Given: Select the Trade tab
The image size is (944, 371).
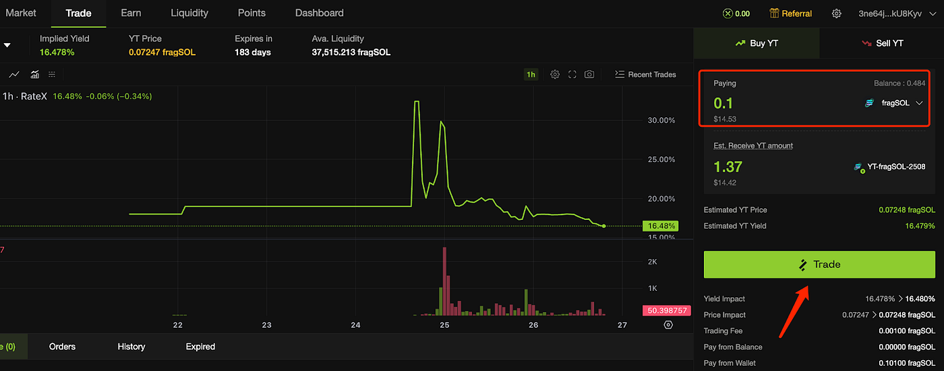Looking at the screenshot, I should coord(78,13).
